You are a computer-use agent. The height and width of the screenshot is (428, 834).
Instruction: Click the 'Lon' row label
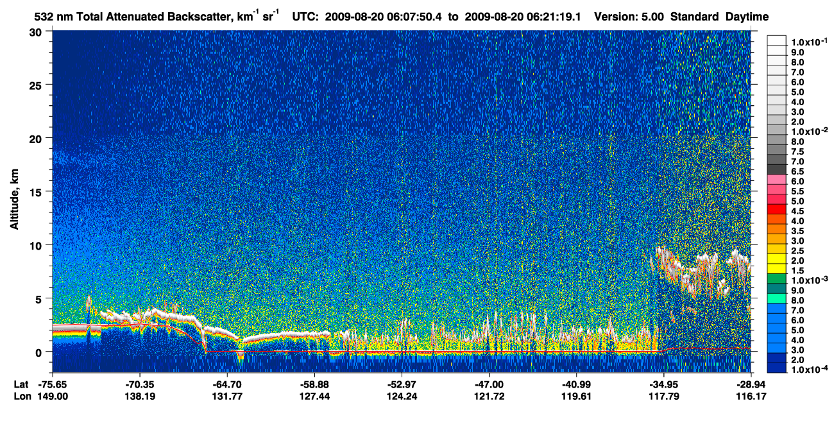[22, 396]
